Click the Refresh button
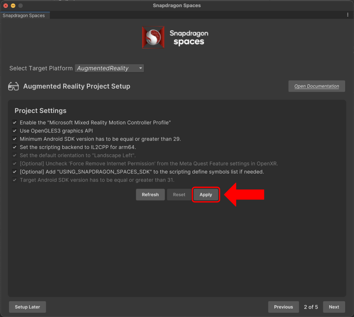Viewport: 354px width, 317px height. (x=150, y=194)
